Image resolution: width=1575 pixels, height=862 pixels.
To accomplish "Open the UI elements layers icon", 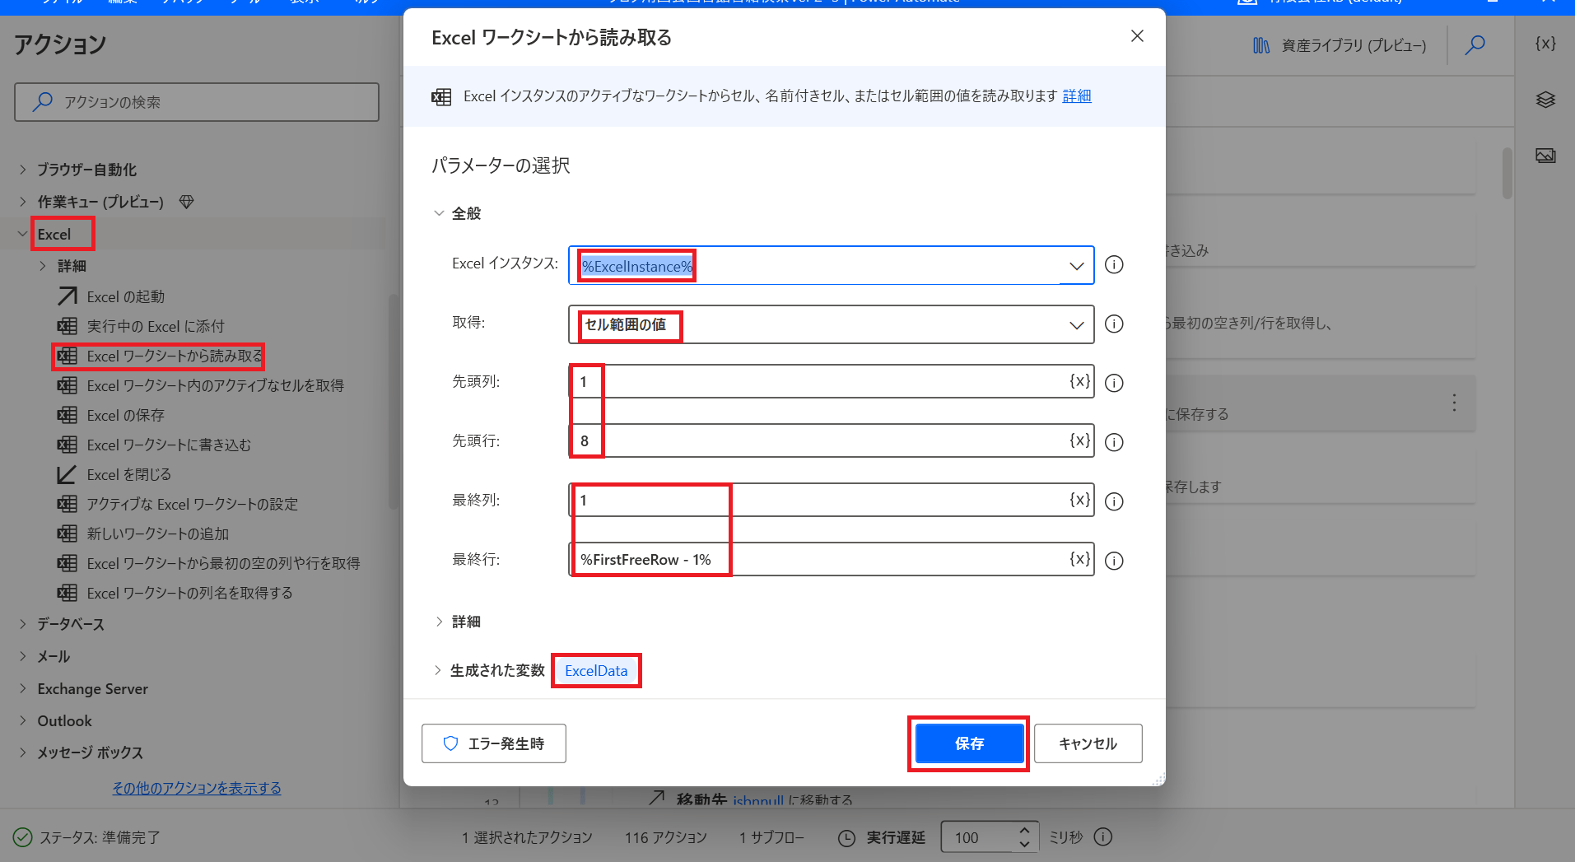I will (x=1545, y=100).
